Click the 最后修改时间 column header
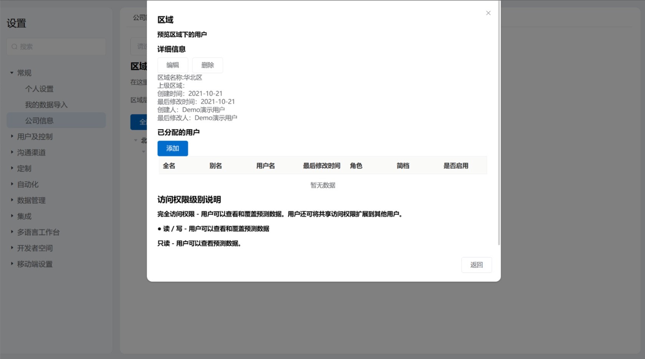Image resolution: width=645 pixels, height=359 pixels. point(321,166)
